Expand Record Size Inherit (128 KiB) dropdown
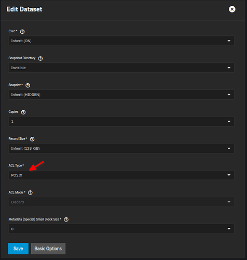This screenshot has height=260, width=247. coord(121,148)
